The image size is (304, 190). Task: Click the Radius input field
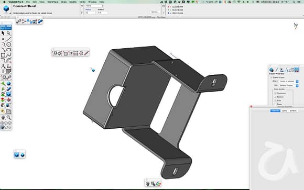91,13
